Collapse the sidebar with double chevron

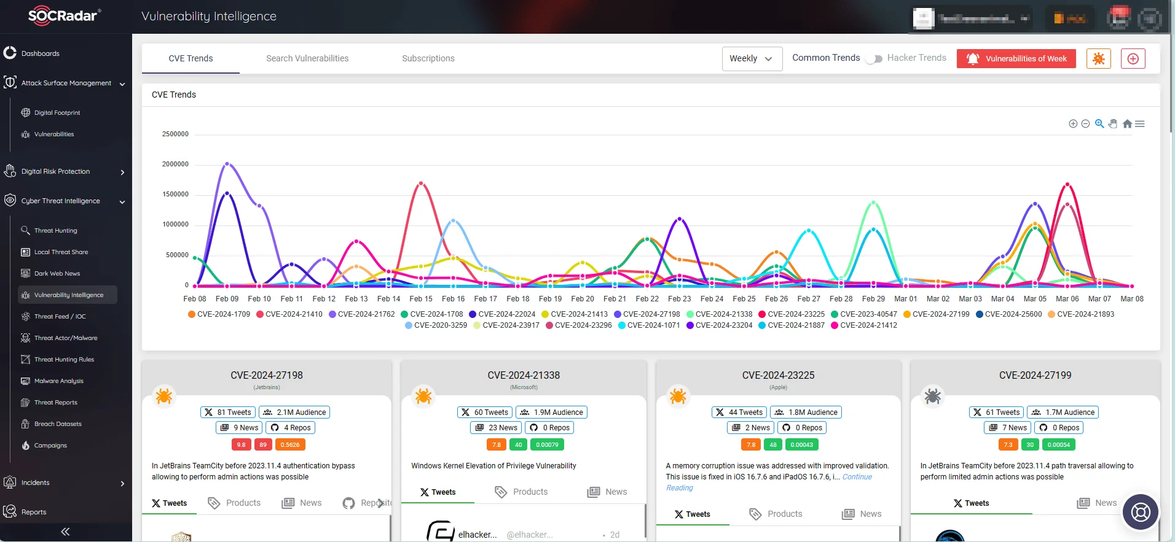click(x=65, y=532)
